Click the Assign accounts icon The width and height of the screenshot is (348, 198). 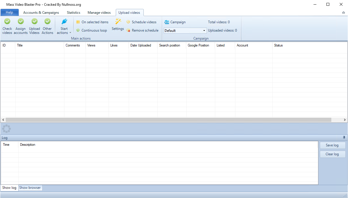21,22
